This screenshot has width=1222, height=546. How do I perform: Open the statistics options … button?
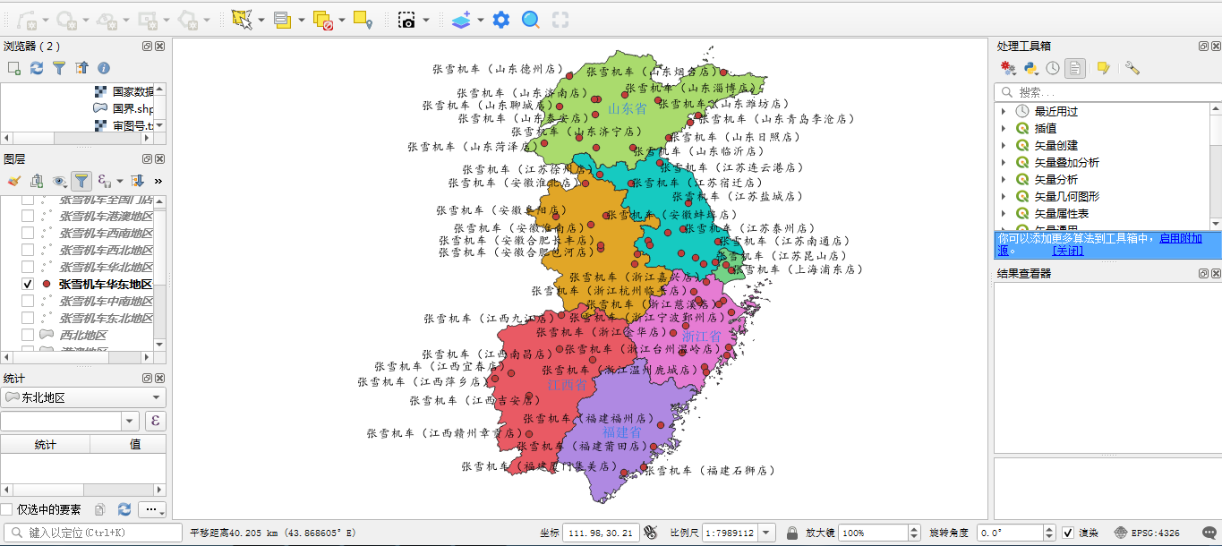(152, 509)
